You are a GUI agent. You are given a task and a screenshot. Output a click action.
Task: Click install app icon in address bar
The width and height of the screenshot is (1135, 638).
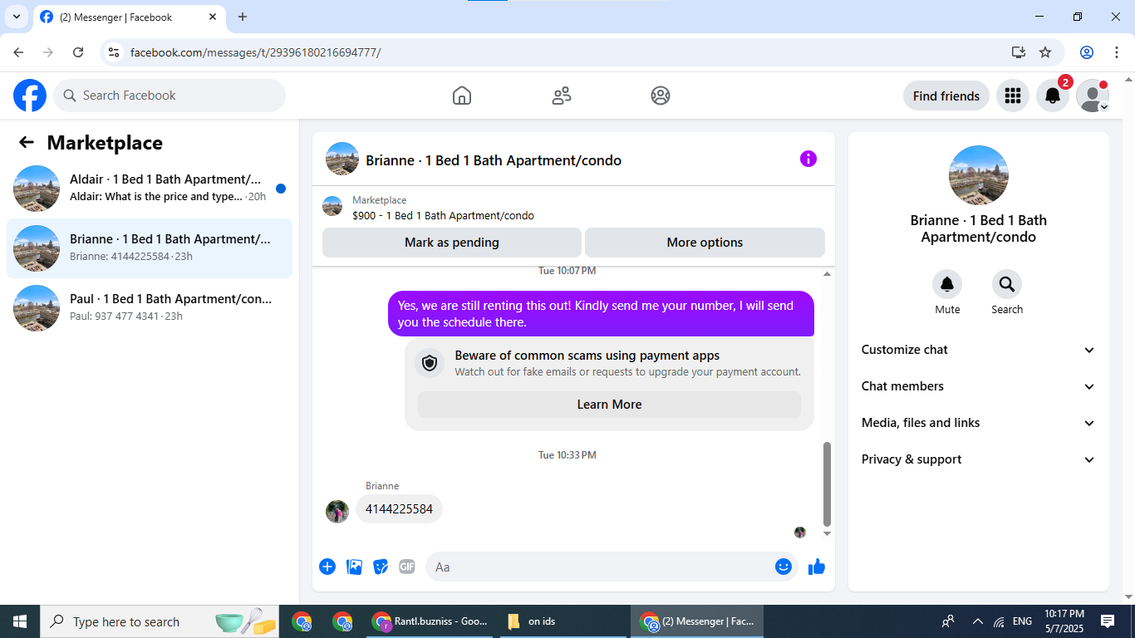(x=1019, y=52)
